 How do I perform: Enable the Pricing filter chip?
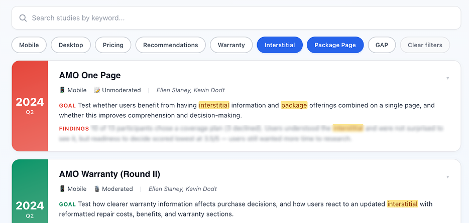coord(113,45)
